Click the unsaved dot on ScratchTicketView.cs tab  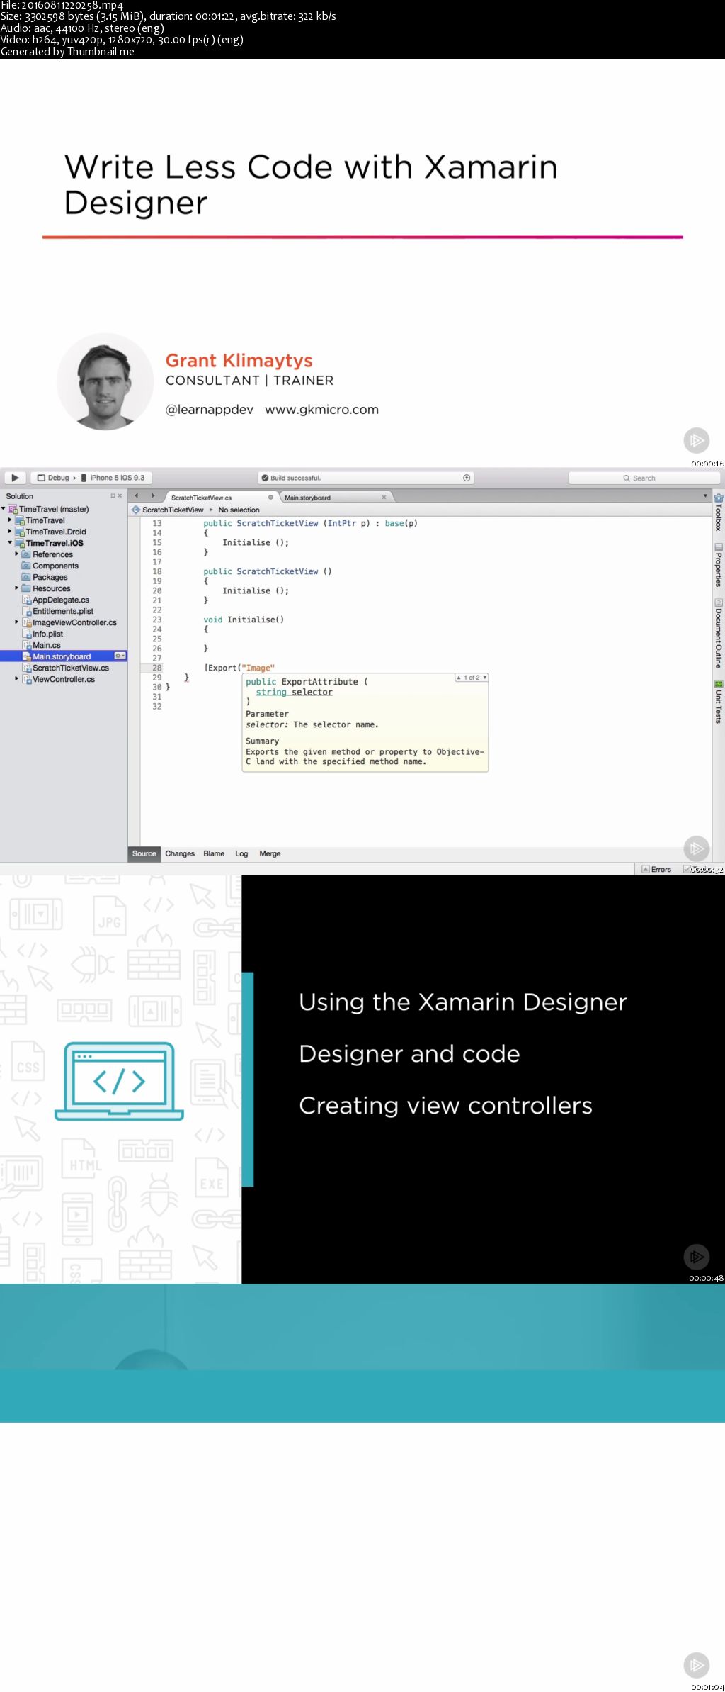coord(270,497)
